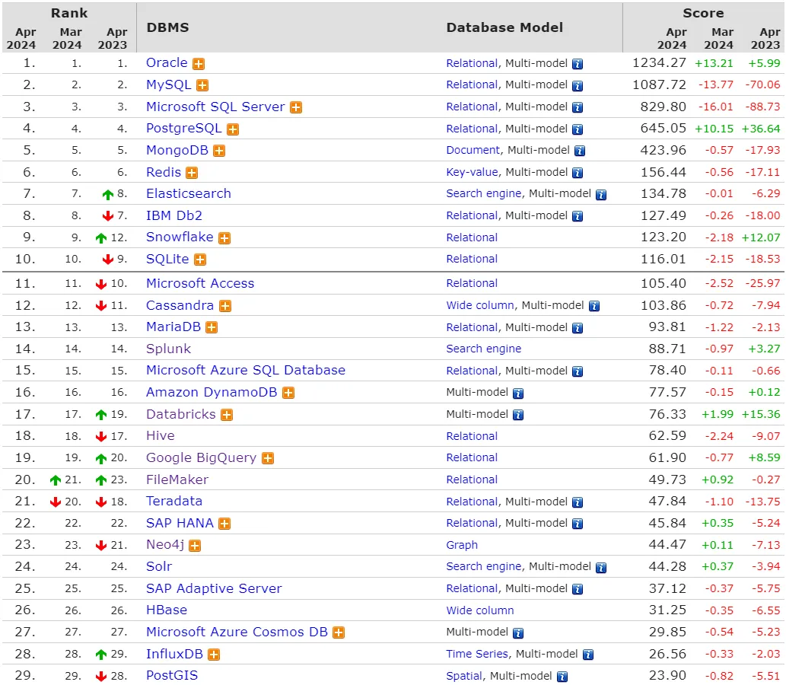Click the plus icon next to Oracle
This screenshot has width=786, height=685.
click(199, 64)
